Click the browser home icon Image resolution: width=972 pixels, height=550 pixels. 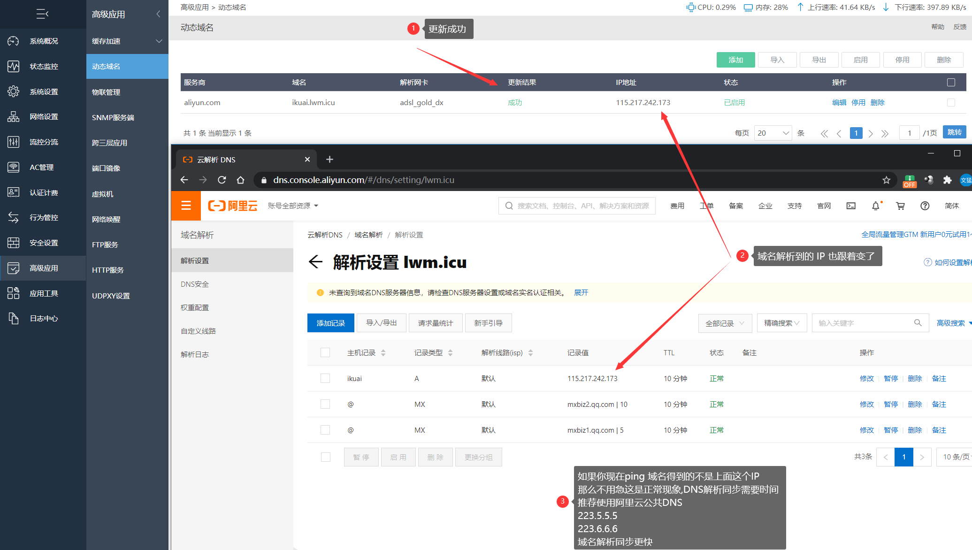click(240, 180)
